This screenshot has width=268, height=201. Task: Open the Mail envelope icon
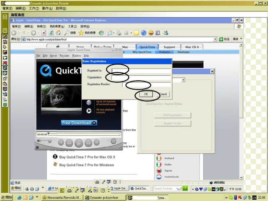(110, 33)
